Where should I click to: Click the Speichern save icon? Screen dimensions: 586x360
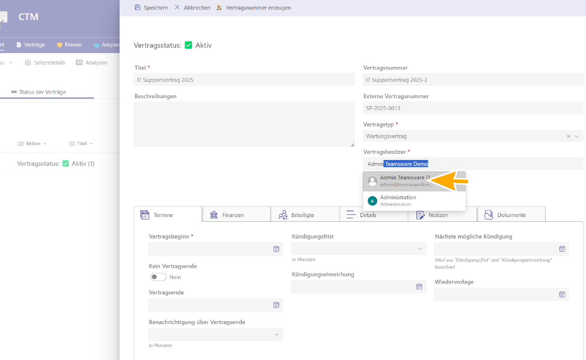click(x=138, y=8)
